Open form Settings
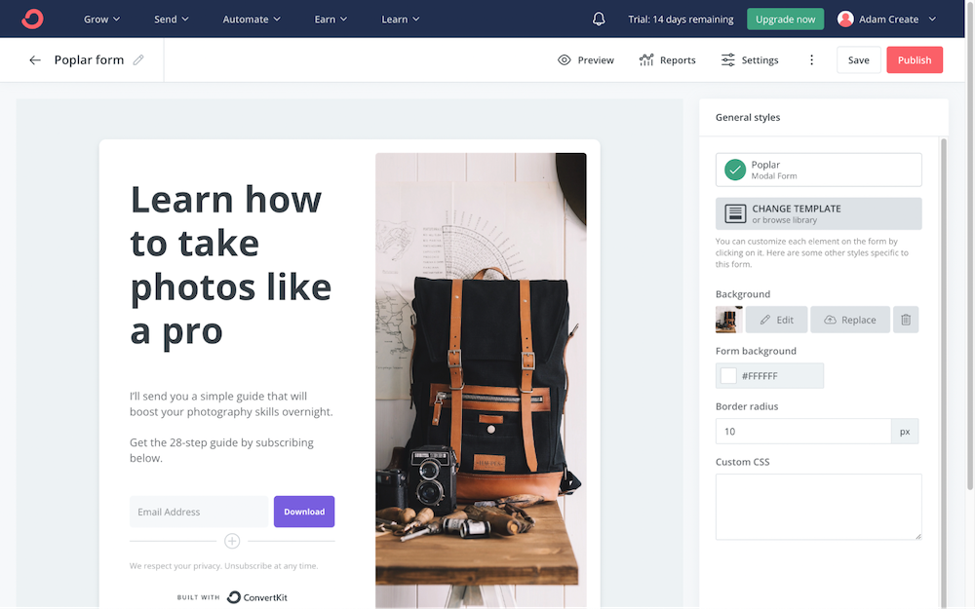The image size is (975, 609). (750, 59)
